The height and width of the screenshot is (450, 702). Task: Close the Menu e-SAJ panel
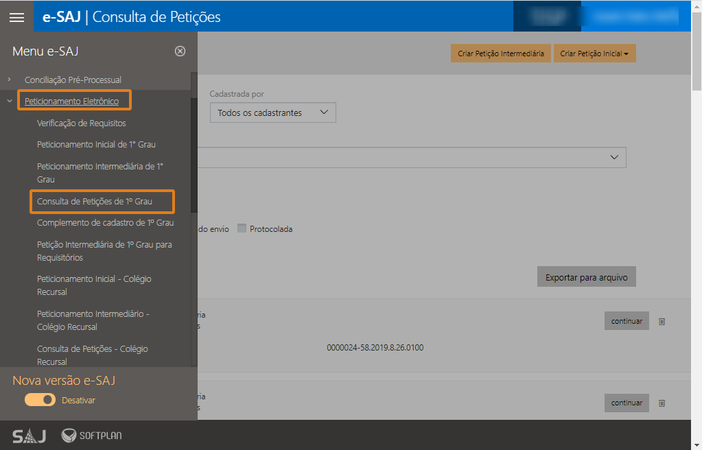180,51
